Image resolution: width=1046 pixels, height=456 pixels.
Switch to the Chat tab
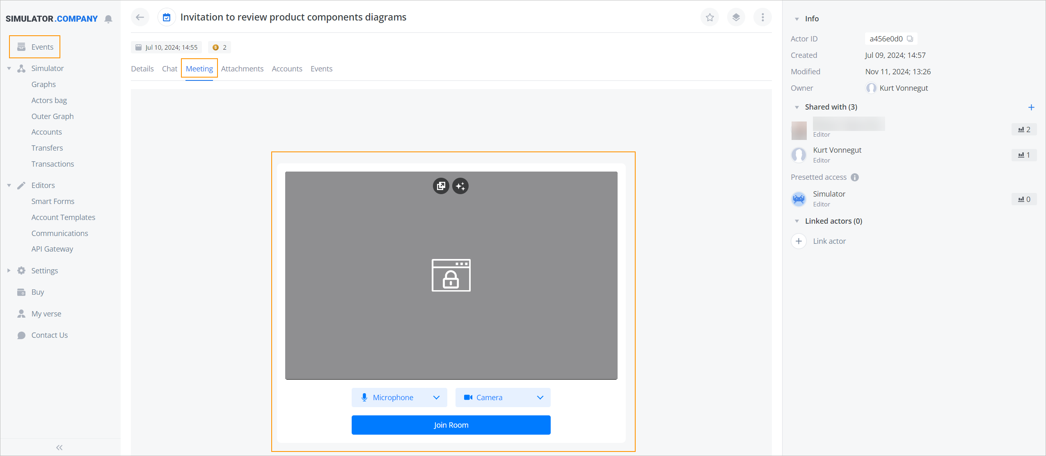click(x=169, y=69)
